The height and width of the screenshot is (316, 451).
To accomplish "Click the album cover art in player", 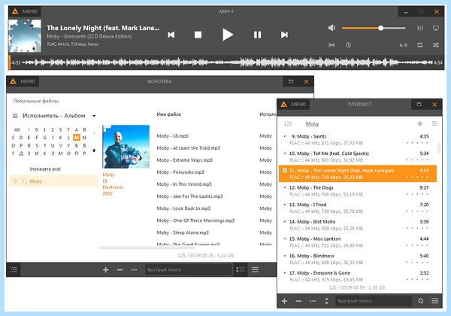I will (25, 35).
